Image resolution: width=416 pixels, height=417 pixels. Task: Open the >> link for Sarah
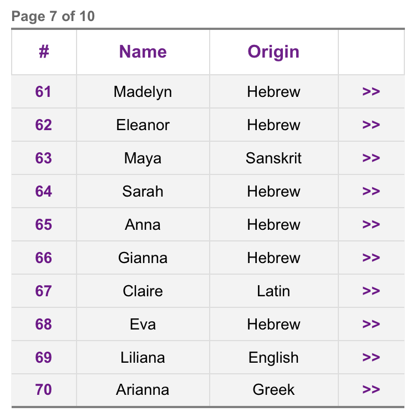pos(371,192)
